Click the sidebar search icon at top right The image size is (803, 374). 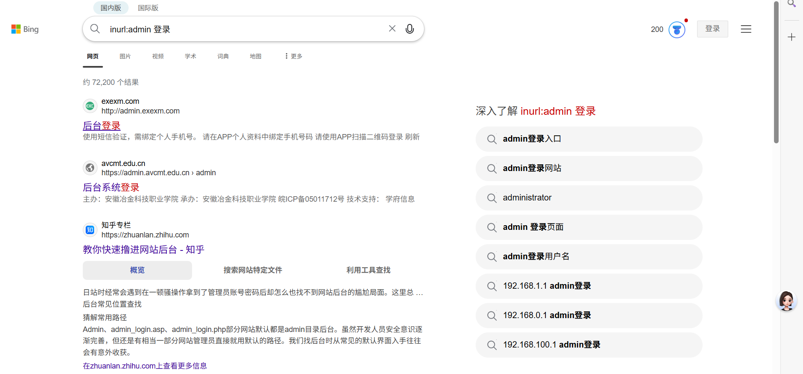(792, 4)
